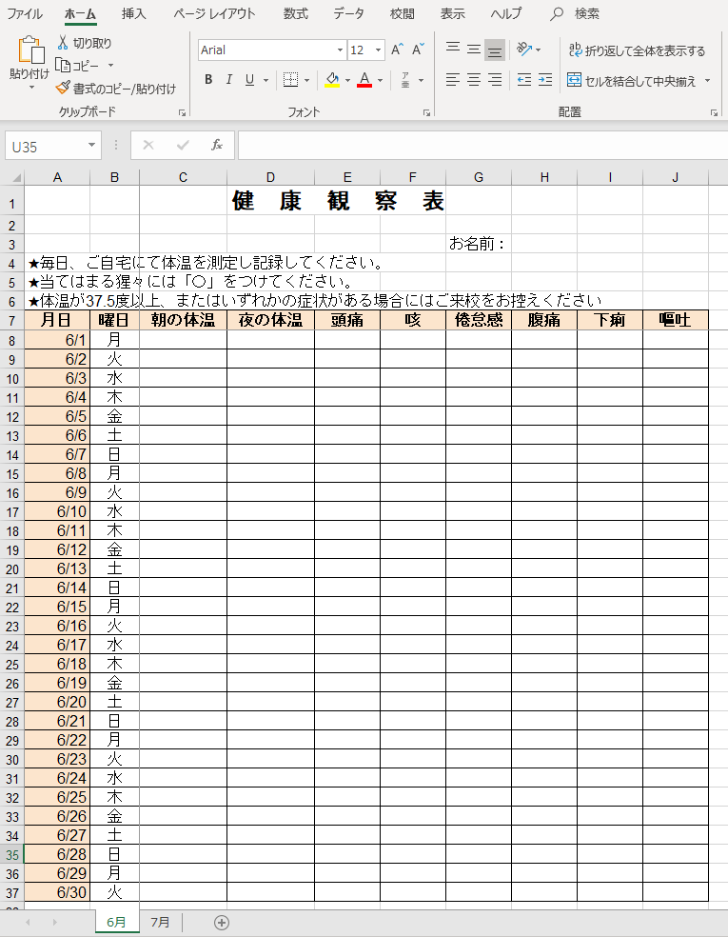Align text left
728x937 pixels.
tap(453, 79)
